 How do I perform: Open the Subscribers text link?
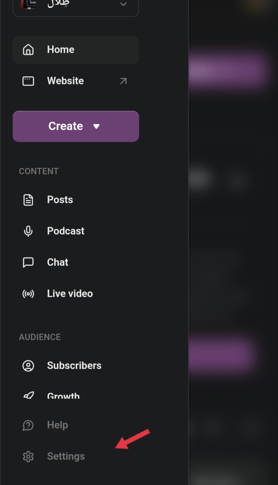pyautogui.click(x=74, y=366)
